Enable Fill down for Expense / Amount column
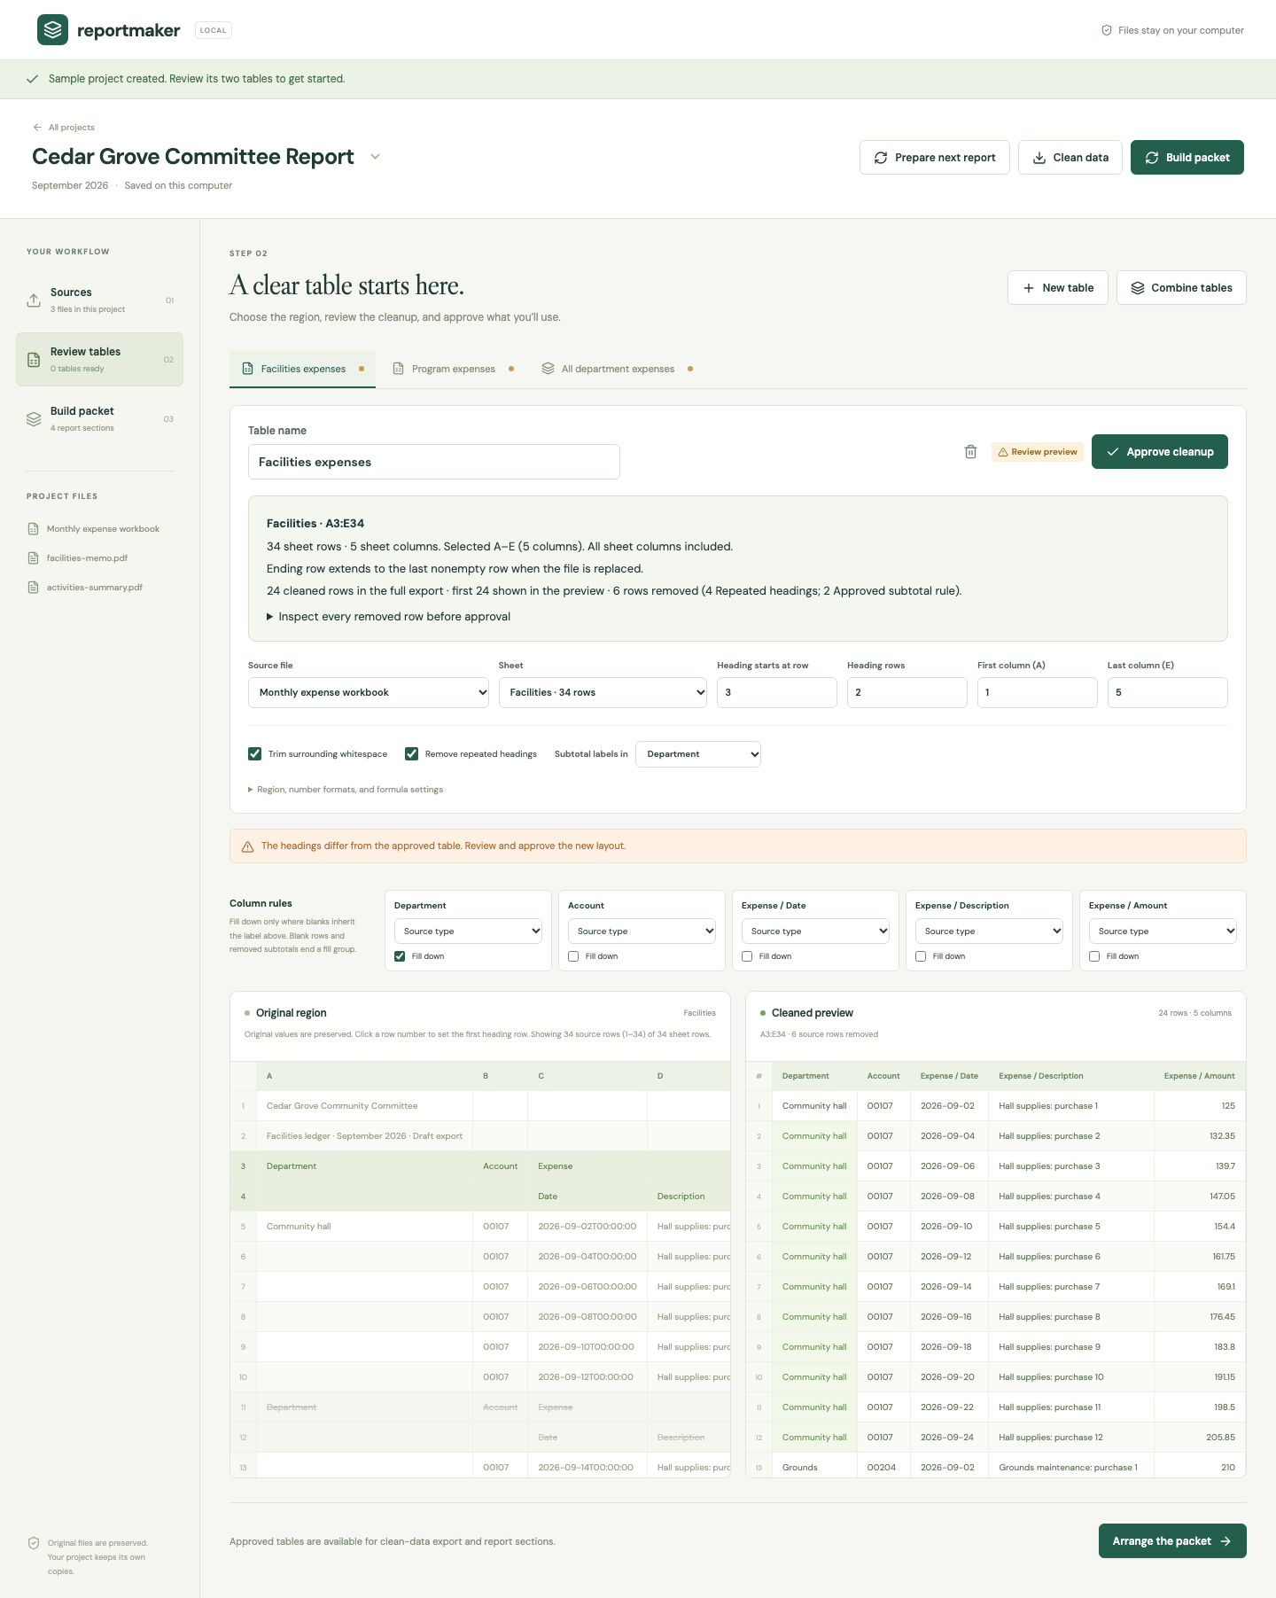Image resolution: width=1276 pixels, height=1598 pixels. point(1094,956)
